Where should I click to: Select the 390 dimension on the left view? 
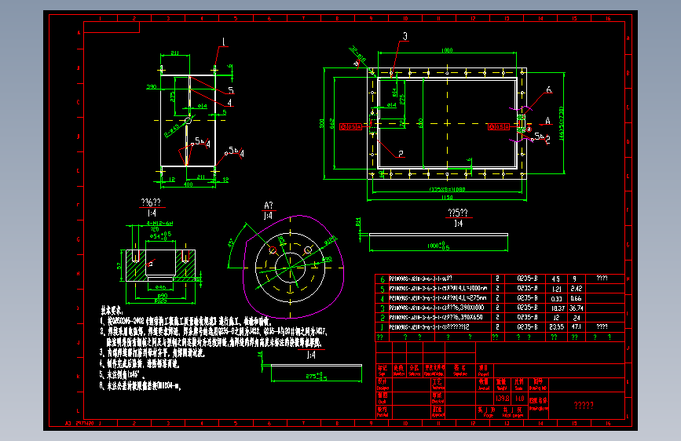pyautogui.click(x=151, y=87)
